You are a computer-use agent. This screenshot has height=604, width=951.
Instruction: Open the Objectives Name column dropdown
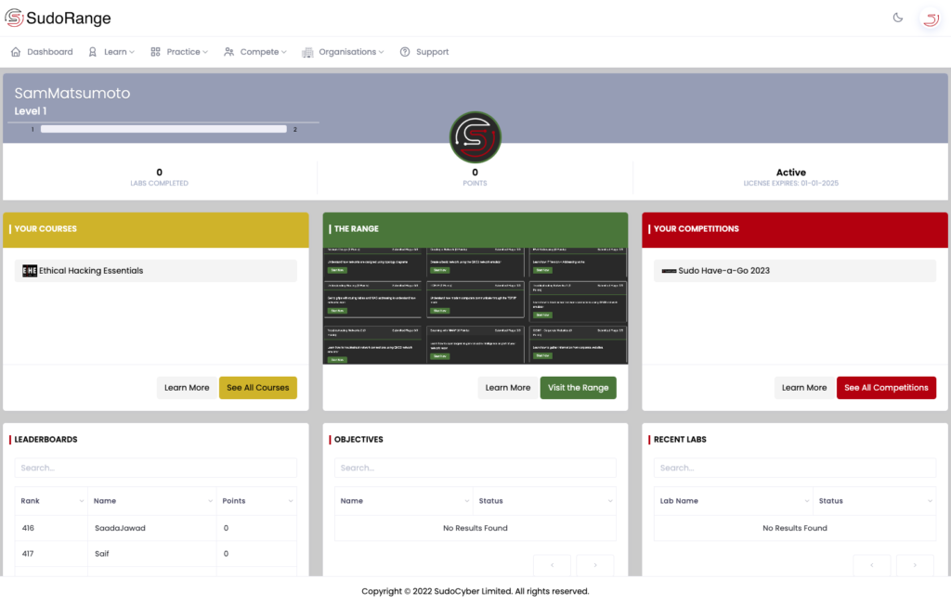(x=466, y=501)
